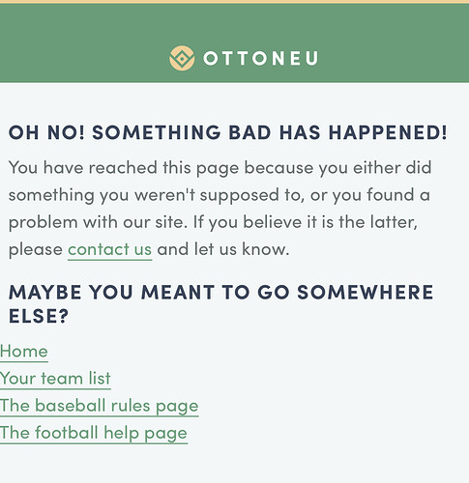Click the thin yellow stripe above header

pyautogui.click(x=234, y=2)
